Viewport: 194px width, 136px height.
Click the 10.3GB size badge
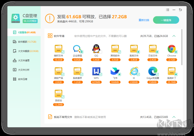point(58,60)
